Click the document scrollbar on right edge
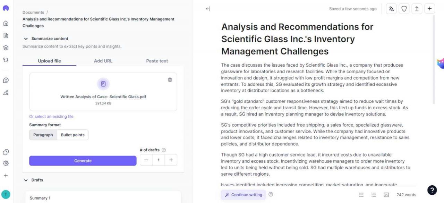This screenshot has width=444, height=203. [x=434, y=59]
